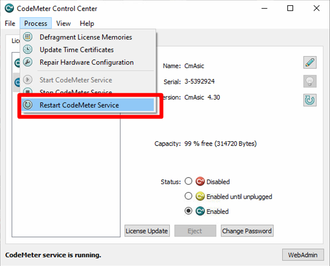This screenshot has width=330, height=266.
Task: Collapse the open Process menu
Action: pyautogui.click(x=36, y=23)
